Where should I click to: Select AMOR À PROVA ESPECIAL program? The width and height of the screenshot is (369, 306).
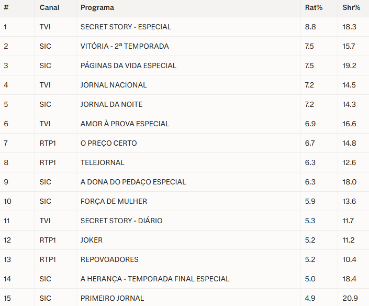(125, 124)
